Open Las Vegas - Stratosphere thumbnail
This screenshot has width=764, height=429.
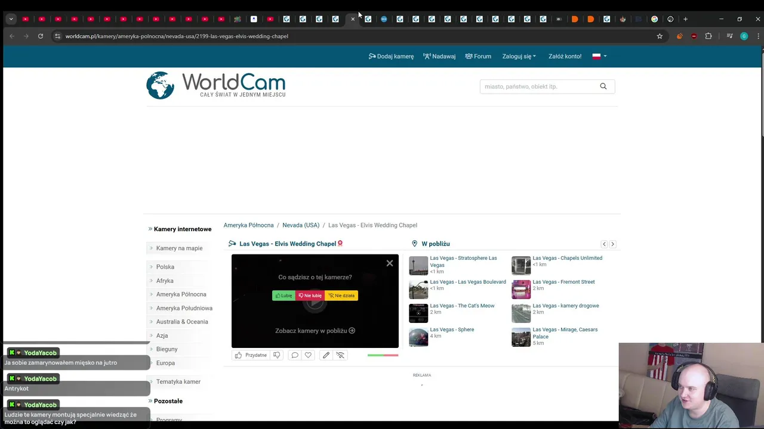418,265
